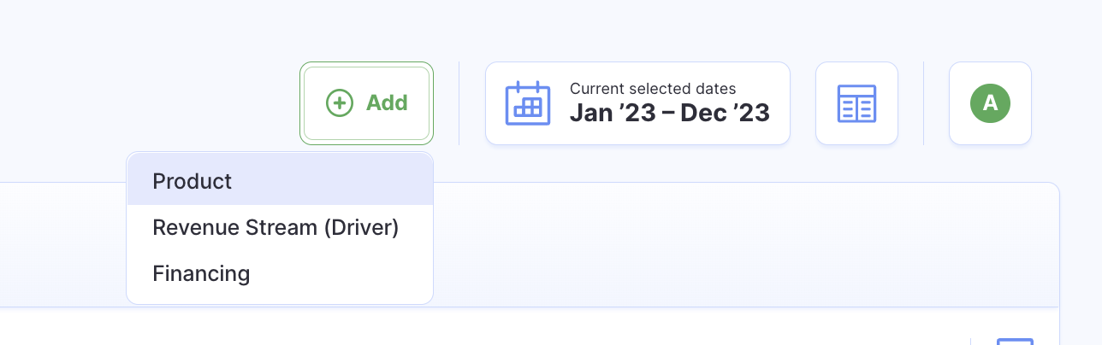Click the partially visible blue icon at bottom right
The image size is (1102, 345).
coord(1016,341)
